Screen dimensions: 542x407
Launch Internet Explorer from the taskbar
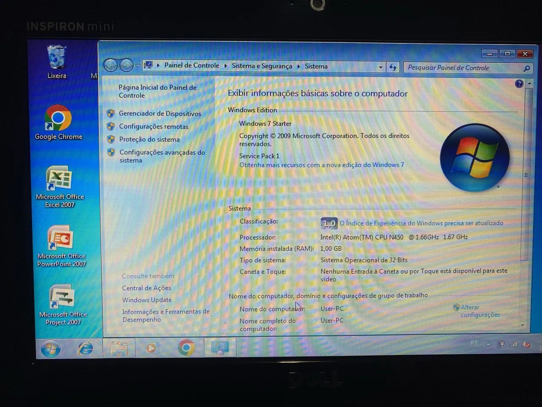85,348
